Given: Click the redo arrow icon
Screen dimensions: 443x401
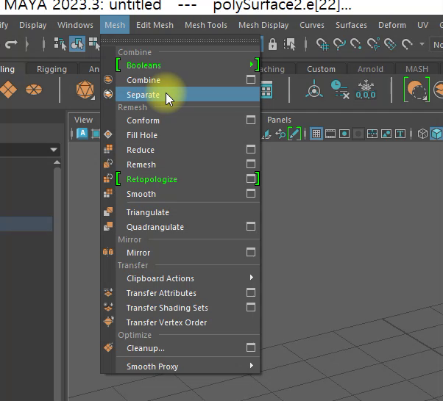Looking at the screenshot, I should point(11,44).
